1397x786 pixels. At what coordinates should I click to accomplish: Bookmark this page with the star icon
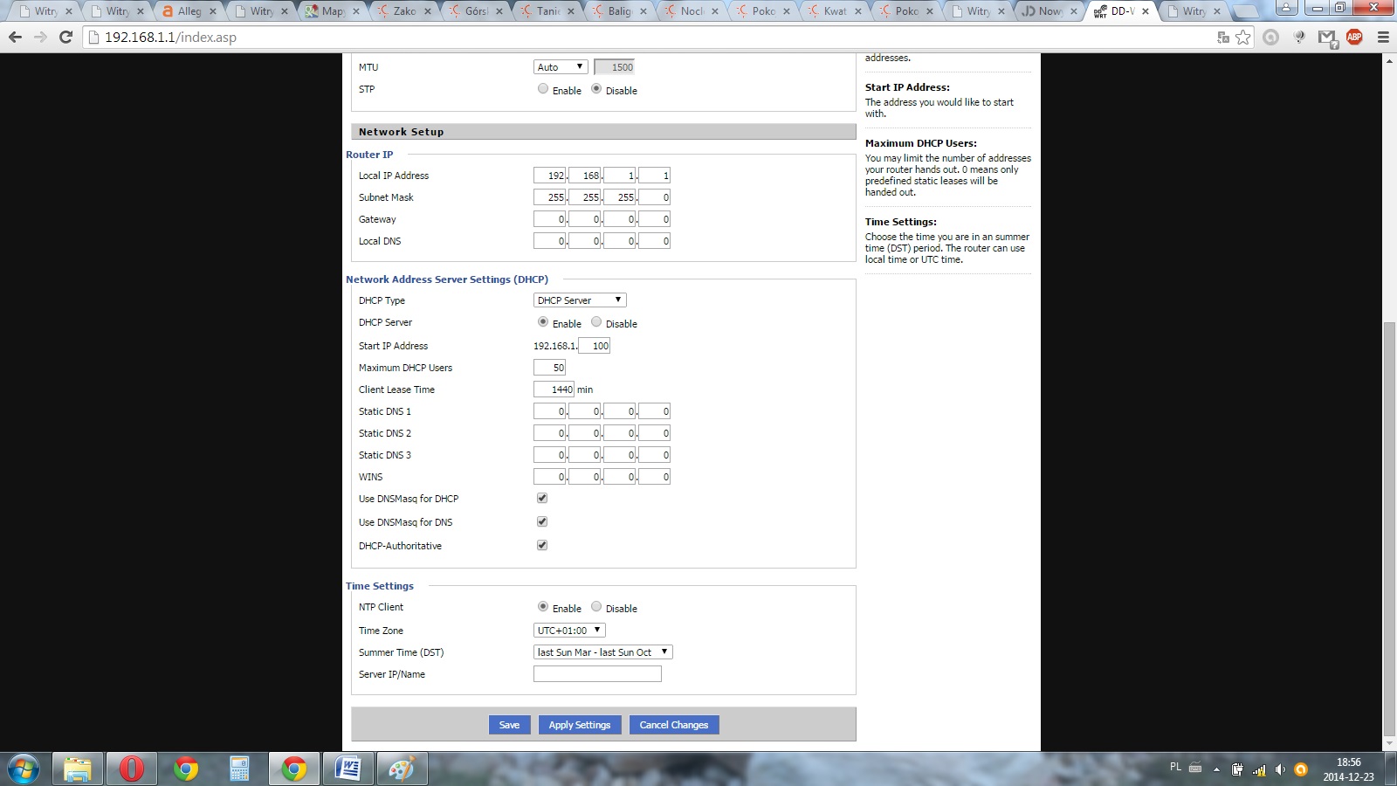click(1243, 38)
